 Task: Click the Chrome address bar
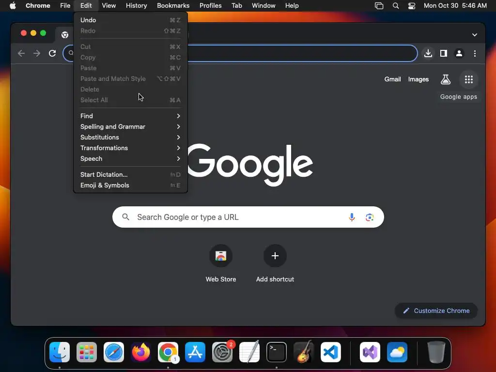(240, 53)
